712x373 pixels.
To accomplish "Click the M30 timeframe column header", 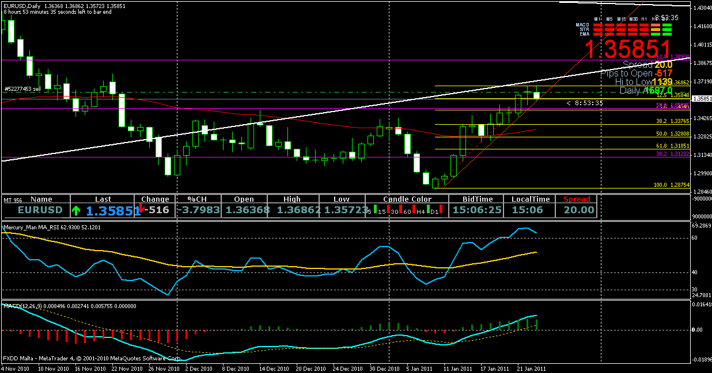I will pos(633,19).
